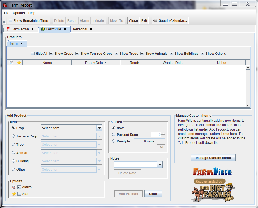
Task: Uncheck Show Crops checkbox
Action: [51, 53]
